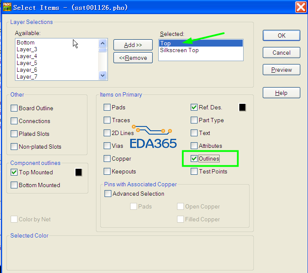Image resolution: width=308 pixels, height=273 pixels.
Task: Click the Available list scroll-down arrow
Action: pos(102,75)
